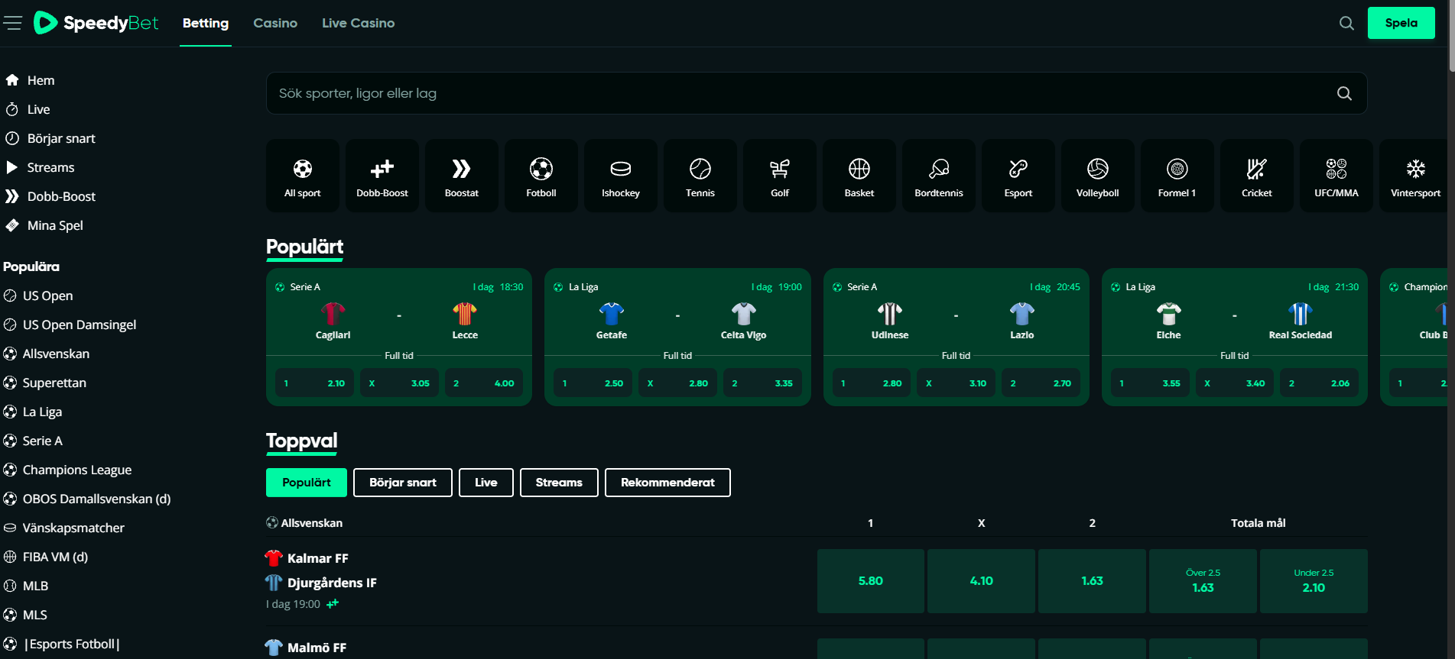Select the Börjar snart filter tab
1455x659 pixels.
(403, 483)
